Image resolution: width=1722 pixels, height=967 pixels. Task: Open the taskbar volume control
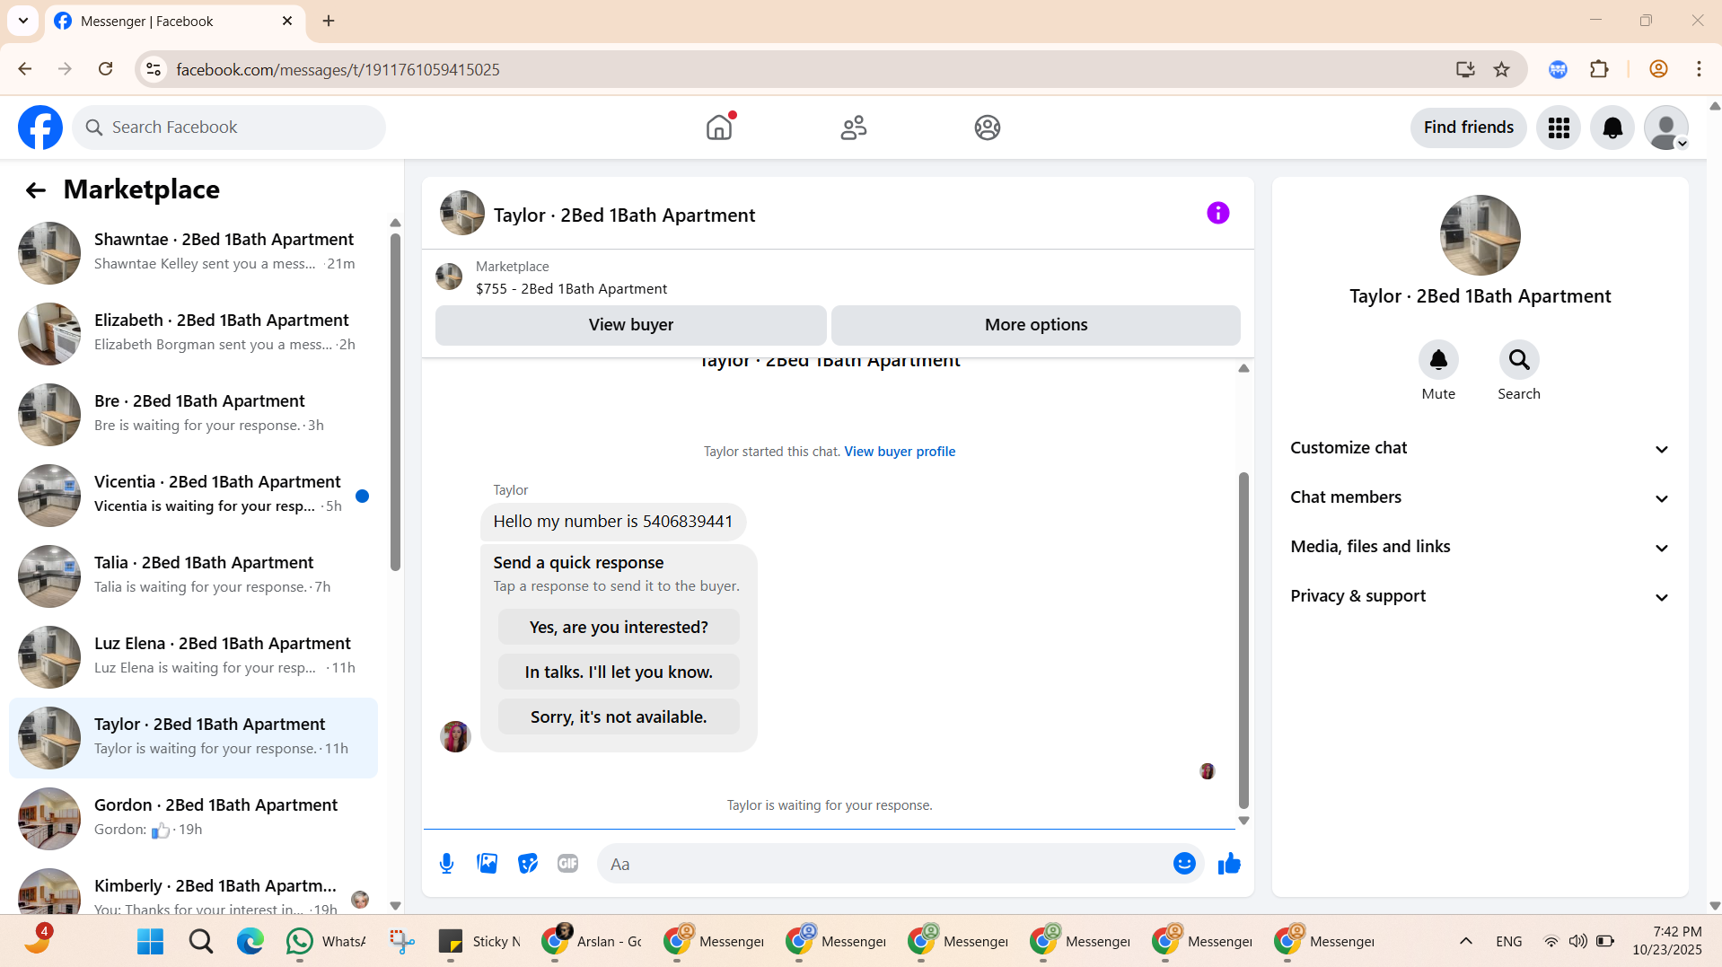pyautogui.click(x=1577, y=941)
